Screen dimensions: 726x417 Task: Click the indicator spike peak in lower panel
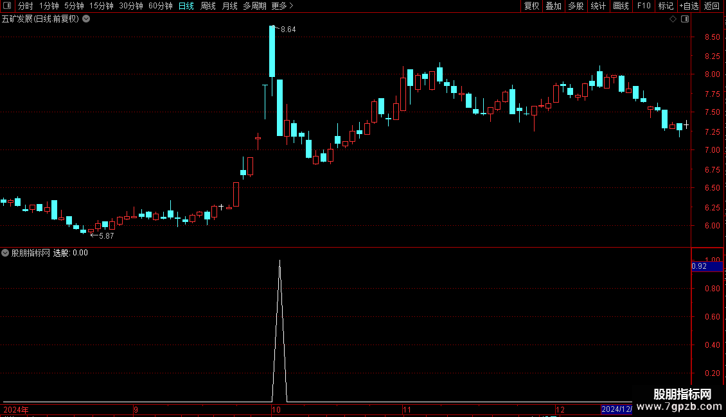click(279, 262)
